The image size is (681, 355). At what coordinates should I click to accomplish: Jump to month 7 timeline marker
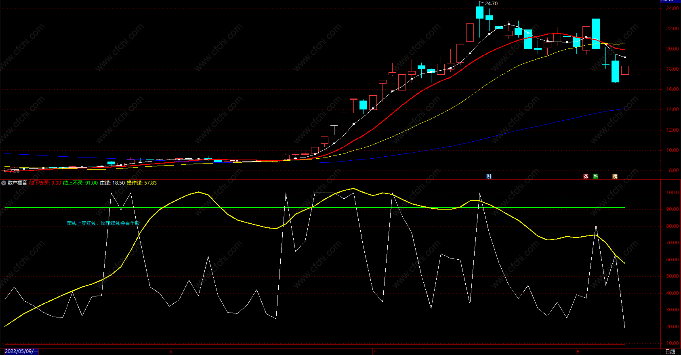(374, 351)
